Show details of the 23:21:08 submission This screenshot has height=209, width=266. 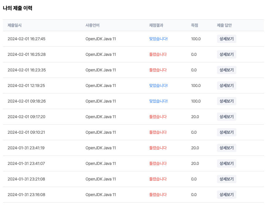[x=226, y=179]
